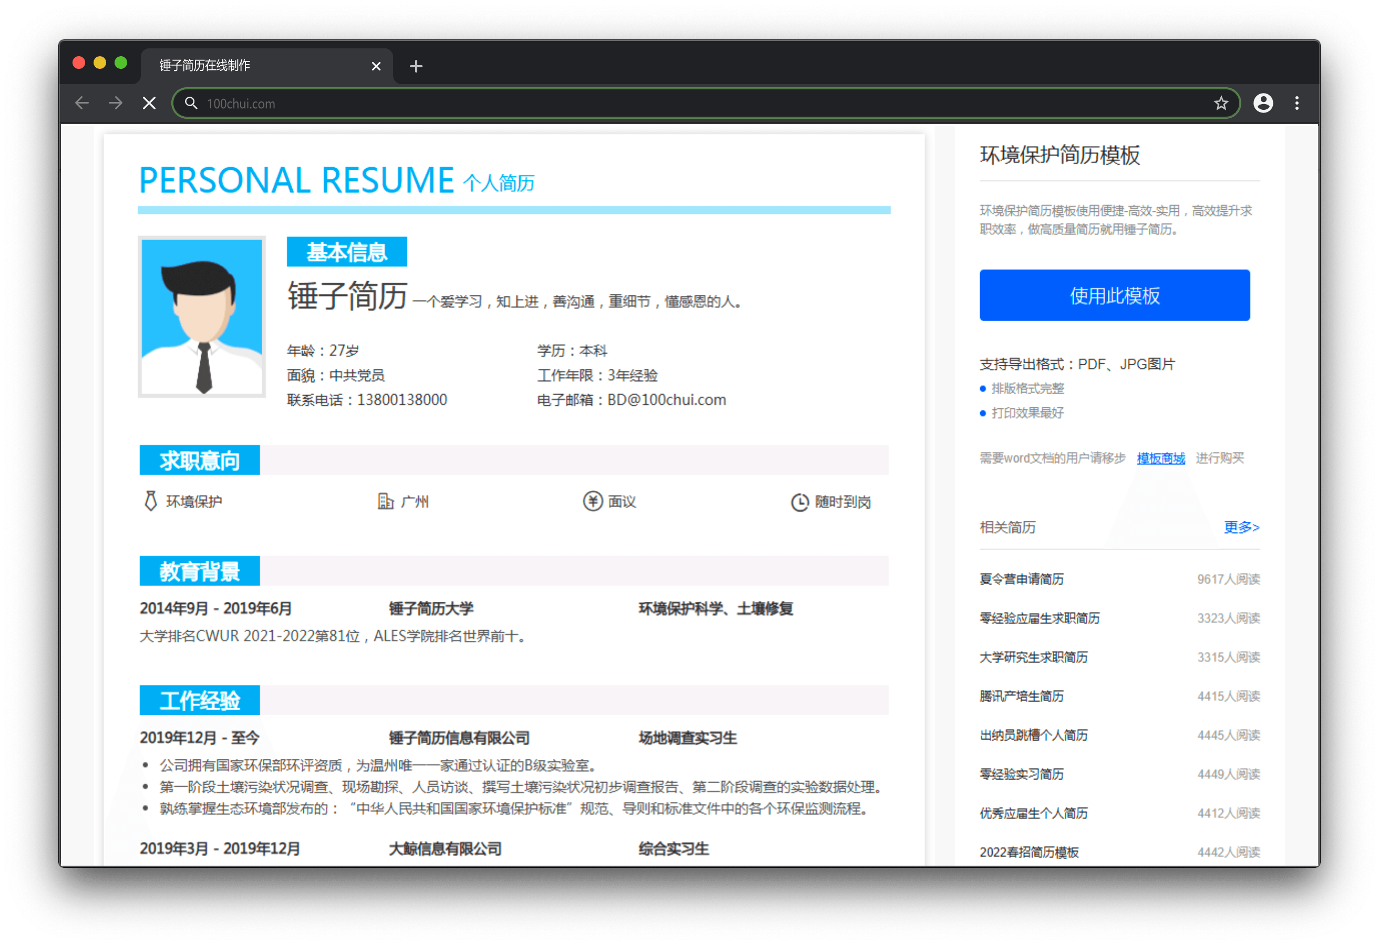Open 优秀应届生个人简历 link
Image resolution: width=1379 pixels, height=945 pixels.
[x=1033, y=813]
